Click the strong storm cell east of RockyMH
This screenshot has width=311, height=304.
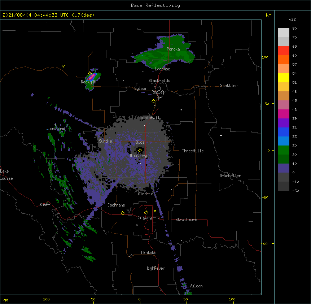(x=92, y=77)
